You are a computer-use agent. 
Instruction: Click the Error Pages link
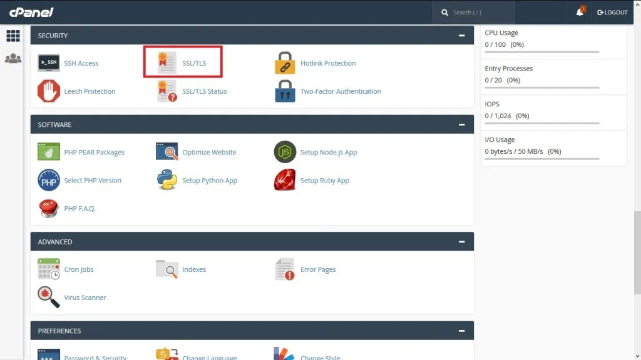point(317,269)
